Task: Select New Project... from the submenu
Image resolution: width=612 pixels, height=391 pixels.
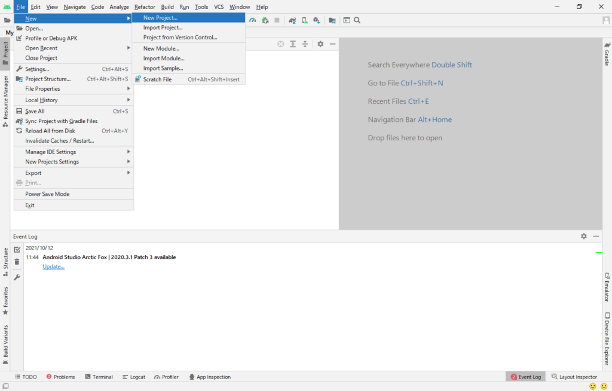Action: [x=160, y=18]
